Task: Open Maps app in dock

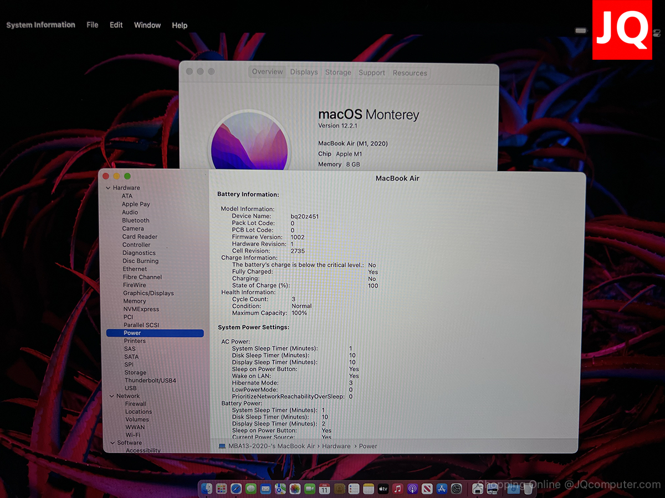Action: pyautogui.click(x=280, y=489)
